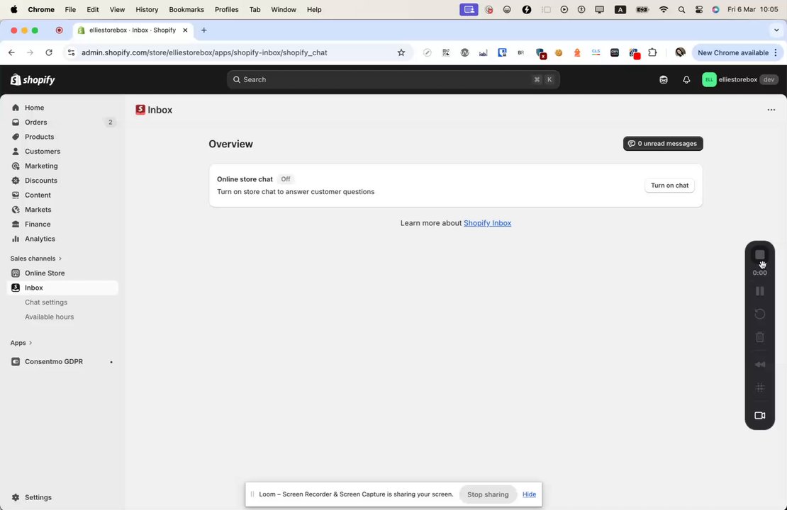Click the WordPress extension icon
The height and width of the screenshot is (510, 787).
point(464,52)
